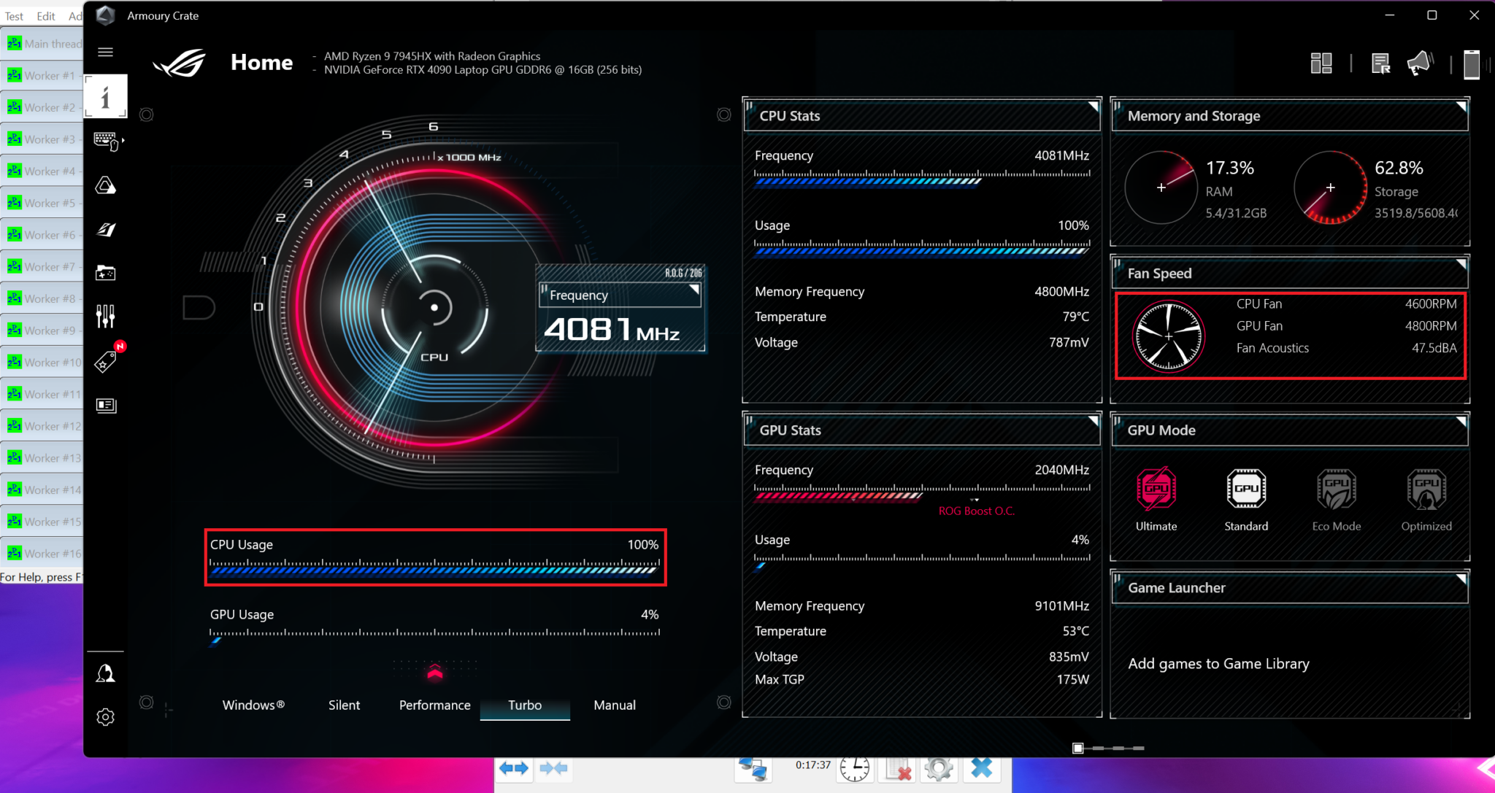Click Add games to Game Library
Image resolution: width=1495 pixels, height=793 pixels.
[1218, 663]
